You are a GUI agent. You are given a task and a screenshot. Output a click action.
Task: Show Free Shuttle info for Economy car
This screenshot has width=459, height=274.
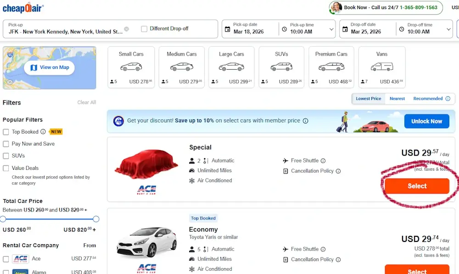323,249
